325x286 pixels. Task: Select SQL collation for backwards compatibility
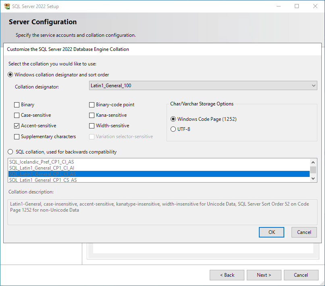coord(10,151)
